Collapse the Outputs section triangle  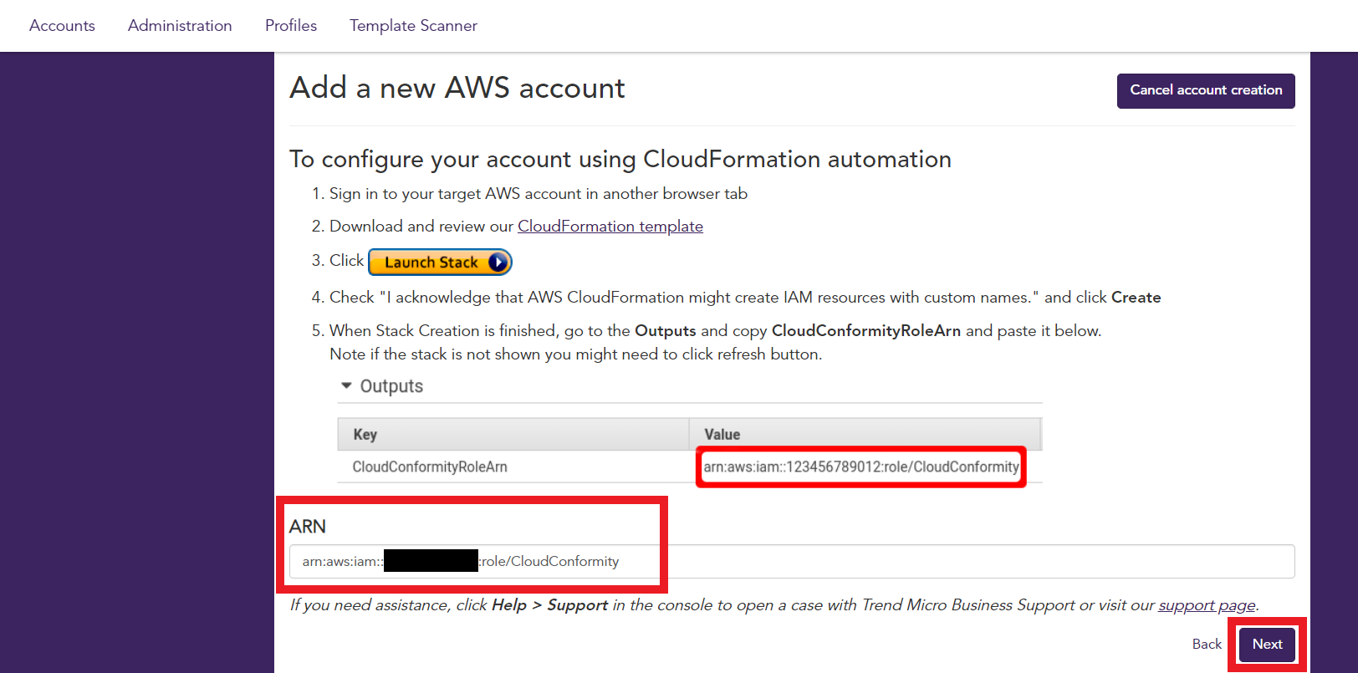[346, 385]
